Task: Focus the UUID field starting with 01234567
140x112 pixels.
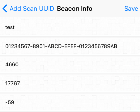Action: [70, 46]
